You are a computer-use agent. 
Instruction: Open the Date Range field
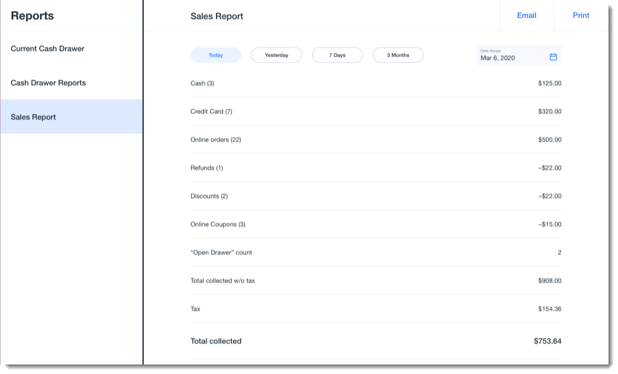point(512,56)
